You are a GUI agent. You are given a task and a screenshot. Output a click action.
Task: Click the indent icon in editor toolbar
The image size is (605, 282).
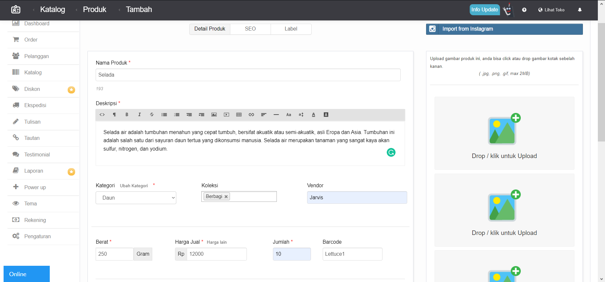[202, 115]
